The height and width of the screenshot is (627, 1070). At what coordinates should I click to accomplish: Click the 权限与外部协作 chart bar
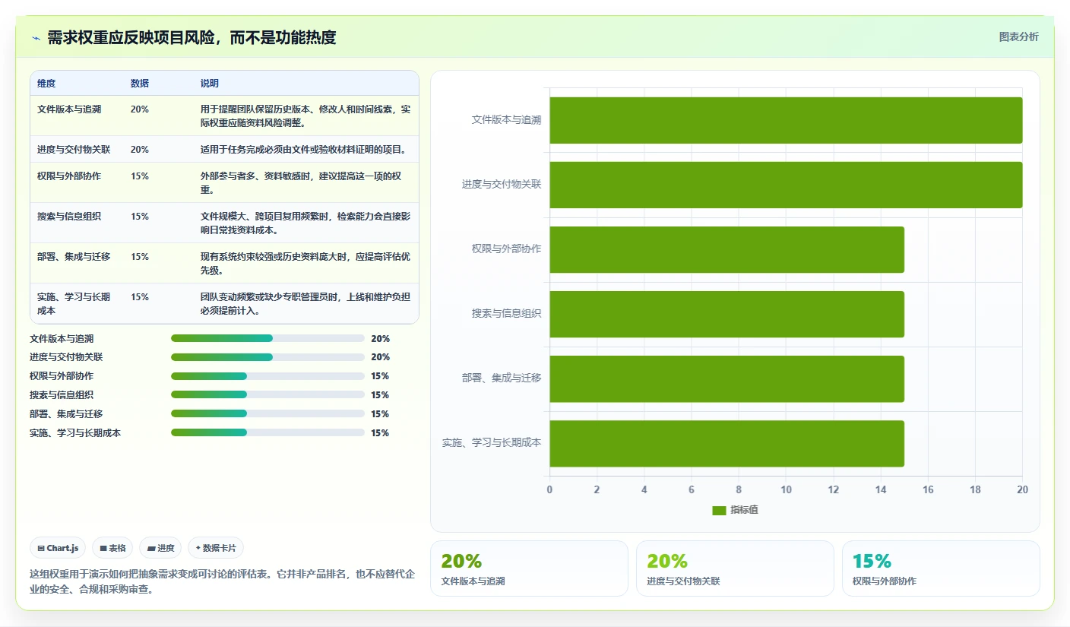pyautogui.click(x=727, y=249)
